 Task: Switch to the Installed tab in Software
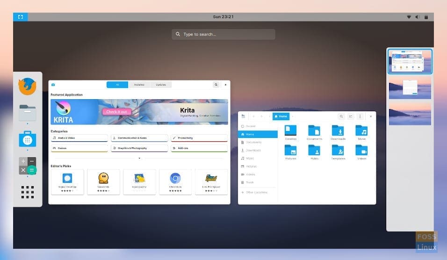[139, 85]
